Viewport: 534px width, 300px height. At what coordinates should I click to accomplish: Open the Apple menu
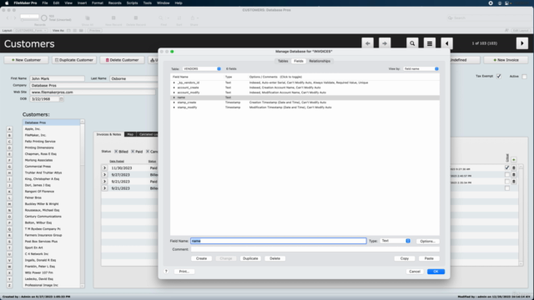tap(7, 2)
